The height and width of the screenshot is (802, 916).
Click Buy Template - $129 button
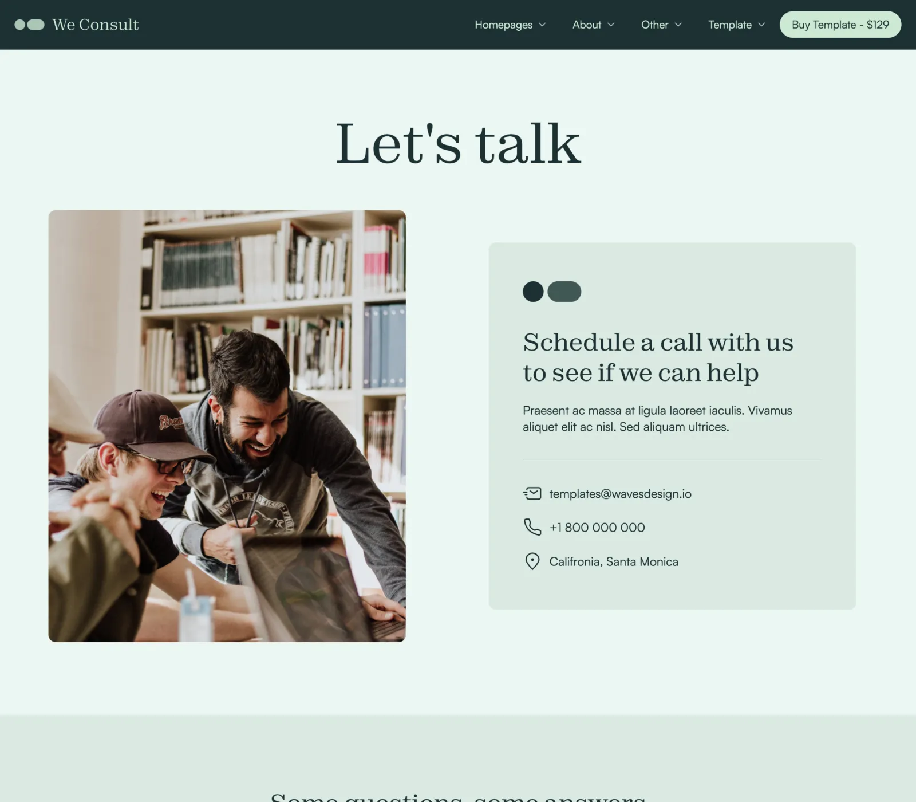(x=840, y=25)
